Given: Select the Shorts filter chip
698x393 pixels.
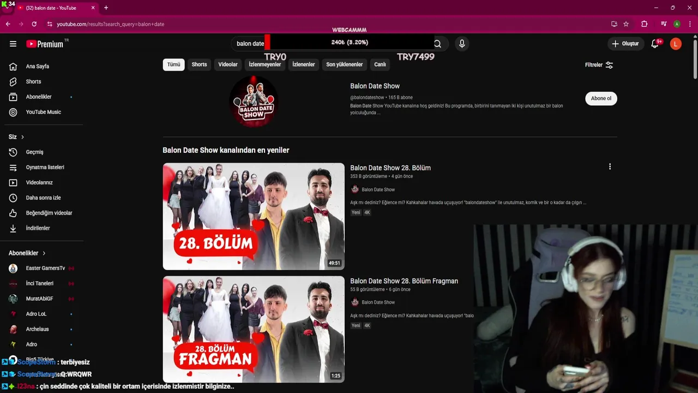Looking at the screenshot, I should [199, 64].
